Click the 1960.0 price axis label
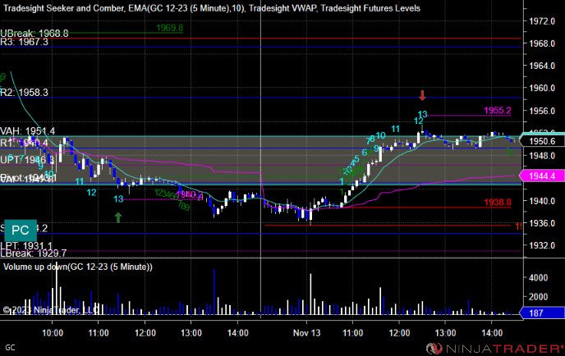 tap(542, 89)
